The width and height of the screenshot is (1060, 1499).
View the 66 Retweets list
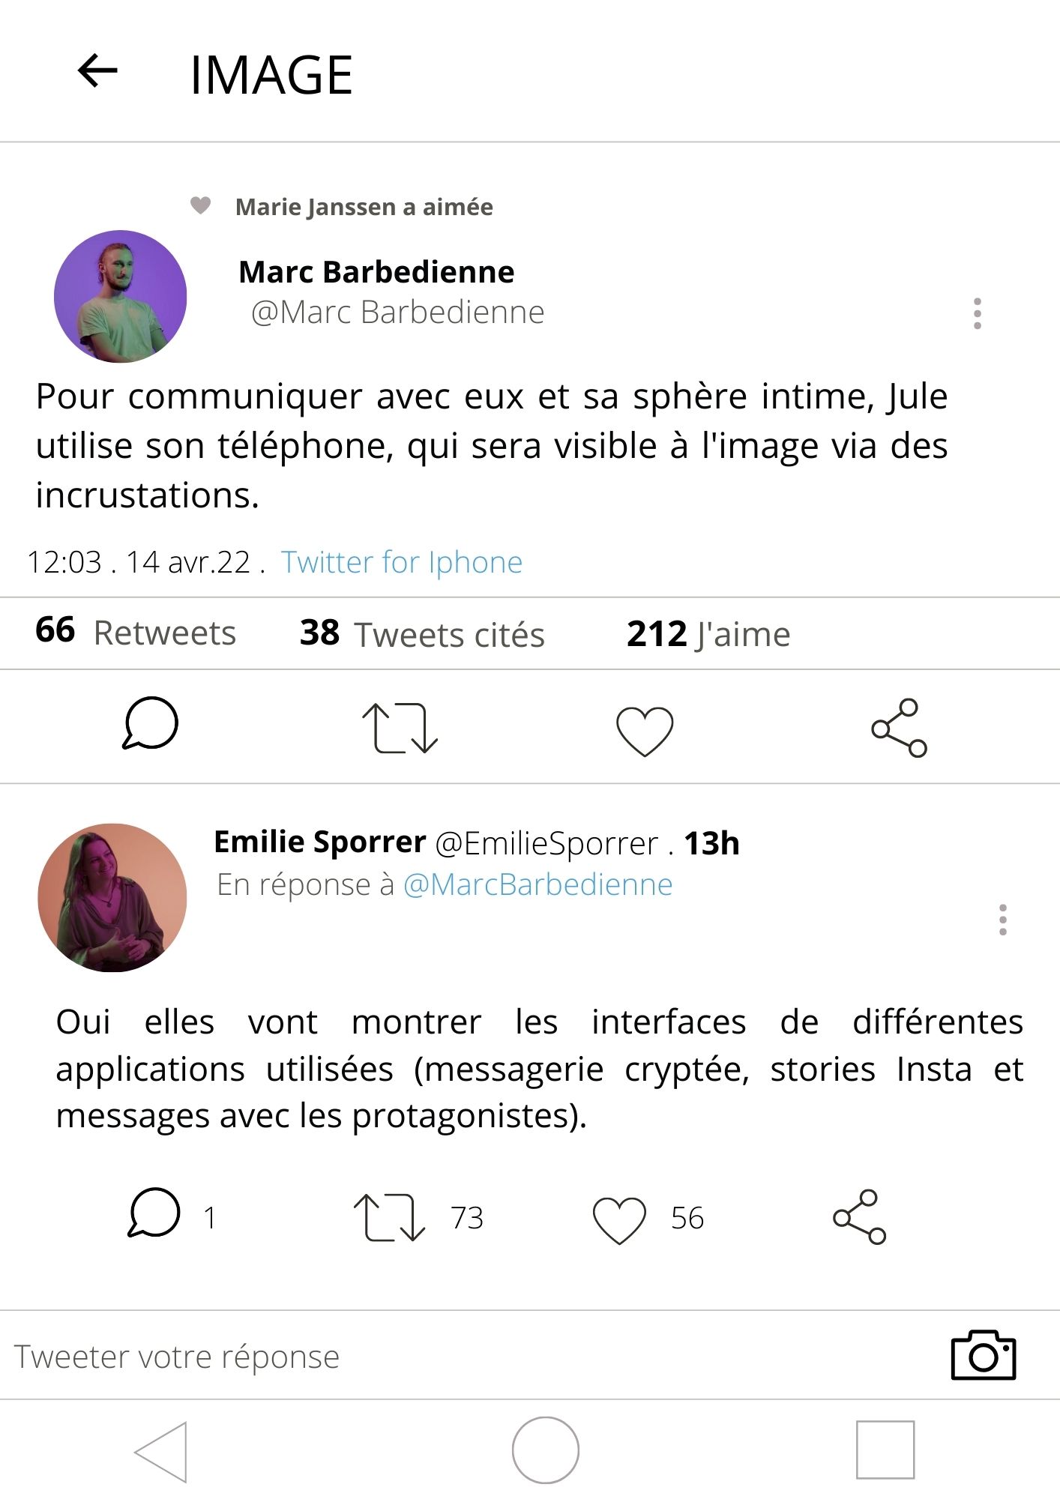click(x=136, y=633)
